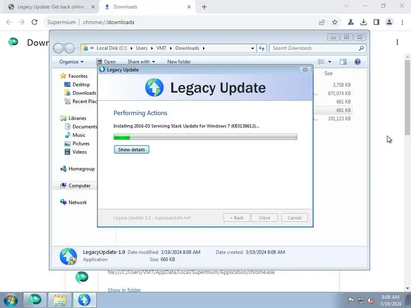The image size is (411, 308).
Task: Select Local Disk (C:) in breadcrumb
Action: [112, 48]
